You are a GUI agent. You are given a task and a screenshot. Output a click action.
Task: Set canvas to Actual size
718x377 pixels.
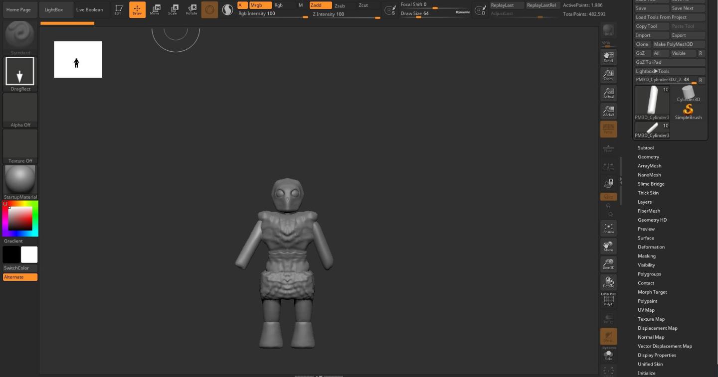[x=608, y=93]
